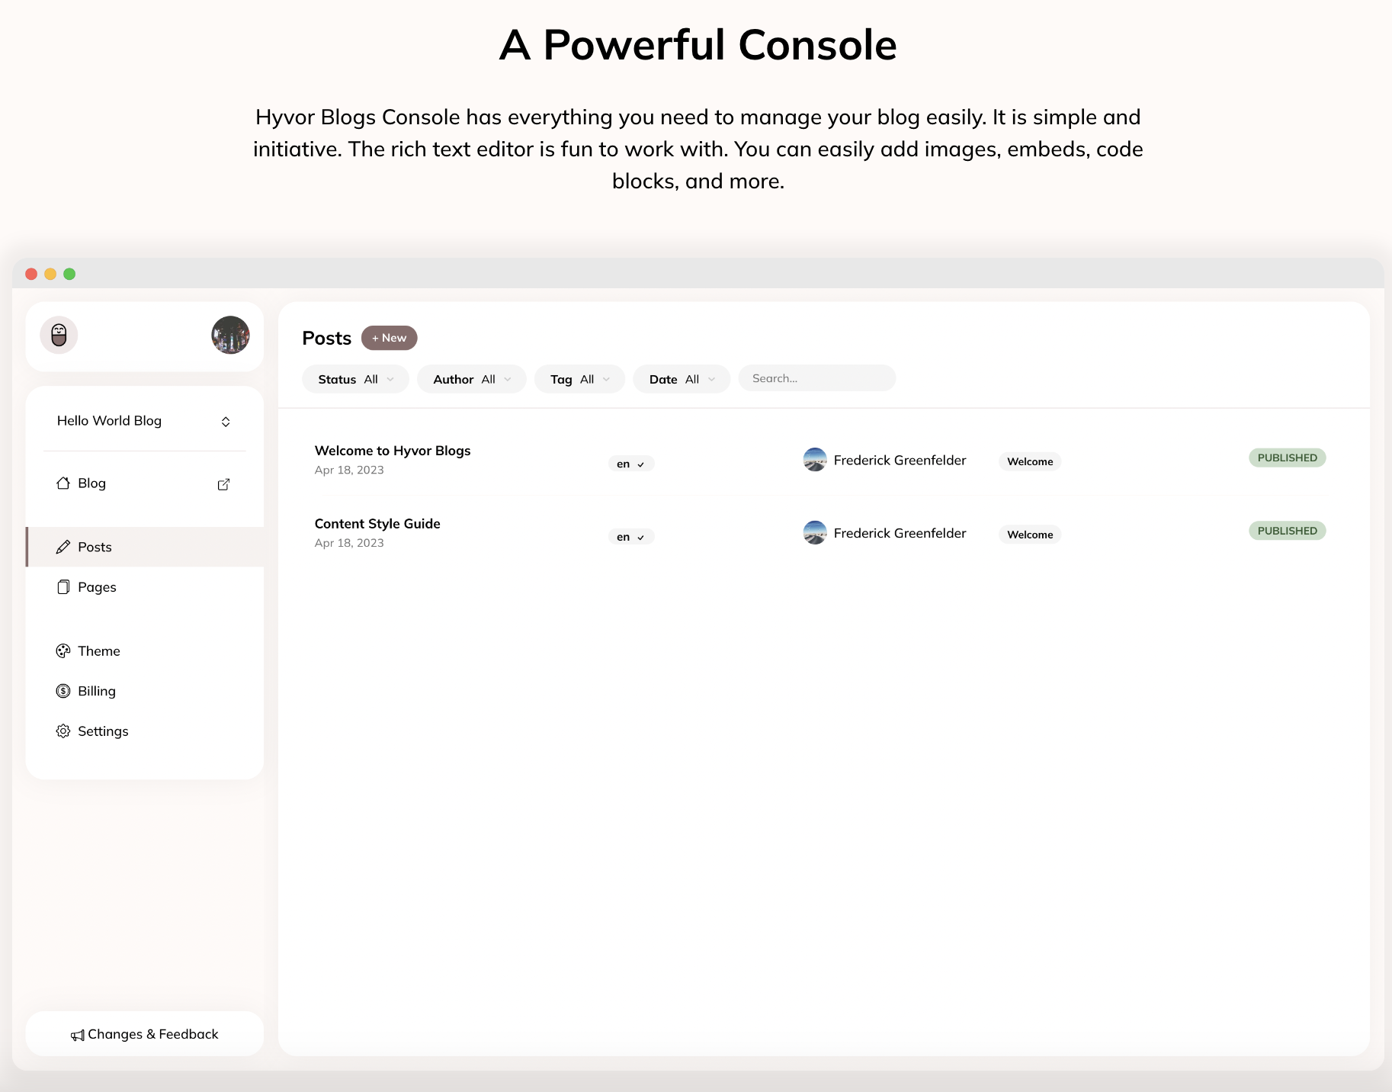Screen dimensions: 1392x1092
Task: Open Theme section in sidebar
Action: pos(145,651)
